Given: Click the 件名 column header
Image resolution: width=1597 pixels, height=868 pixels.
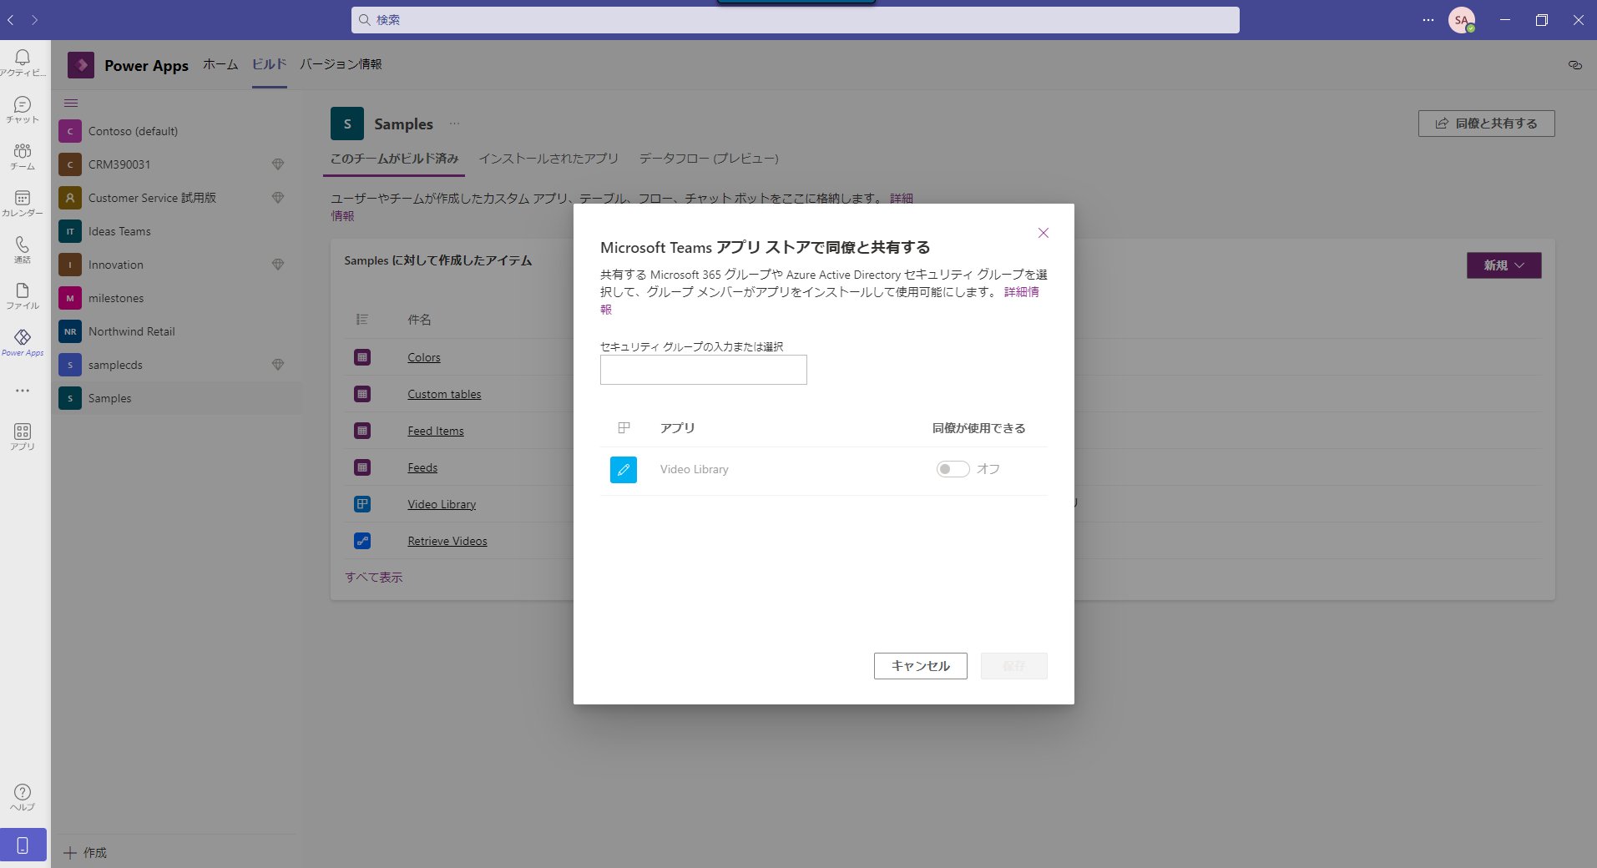Looking at the screenshot, I should pos(419,320).
